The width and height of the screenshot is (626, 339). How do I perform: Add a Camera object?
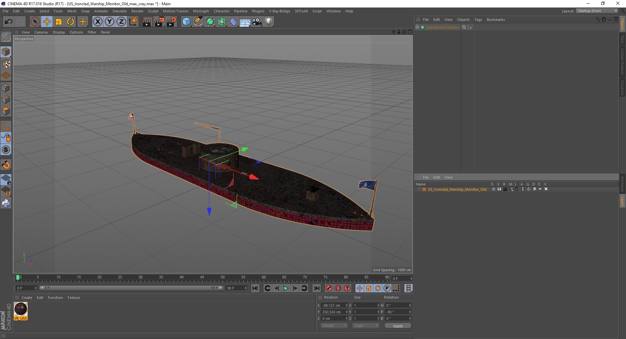(257, 22)
